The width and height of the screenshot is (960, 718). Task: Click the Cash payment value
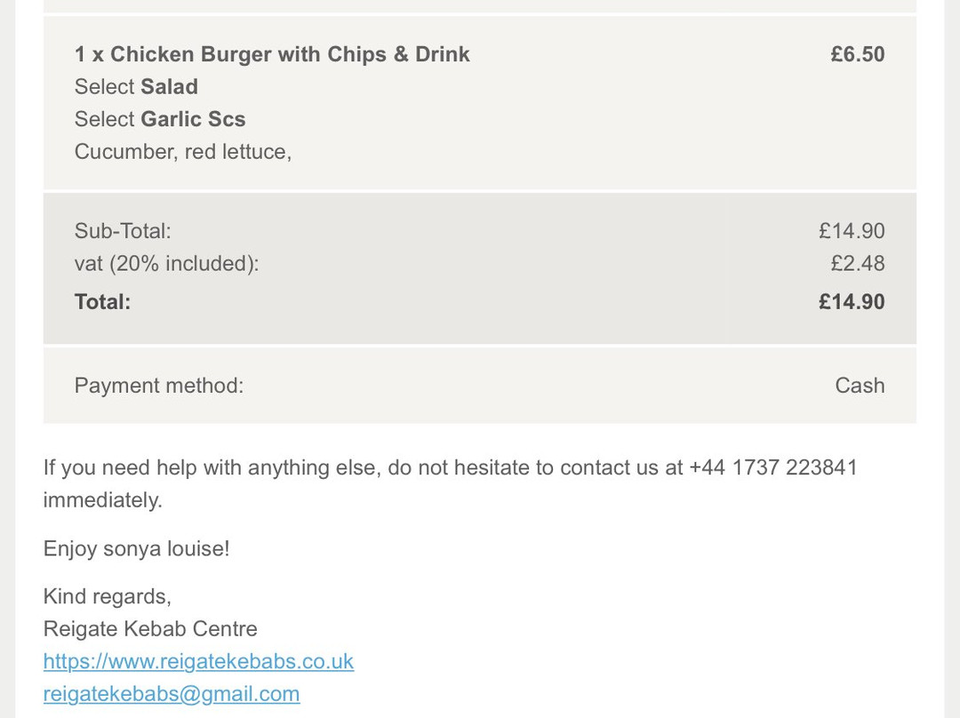point(860,386)
